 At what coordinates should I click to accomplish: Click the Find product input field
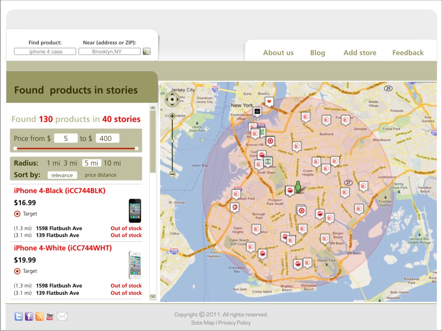pos(45,52)
